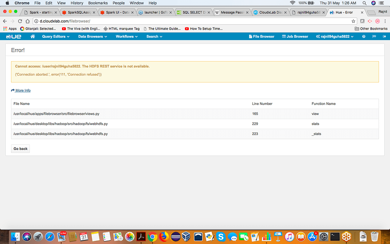390x244 pixels.
Task: Open the help question mark icon
Action: point(364,37)
